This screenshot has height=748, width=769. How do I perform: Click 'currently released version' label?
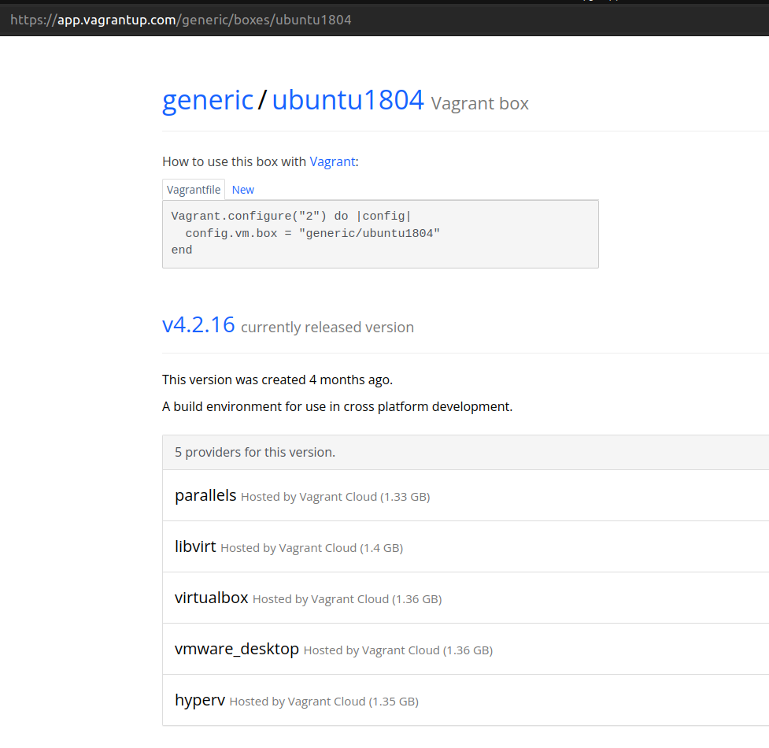click(x=327, y=328)
